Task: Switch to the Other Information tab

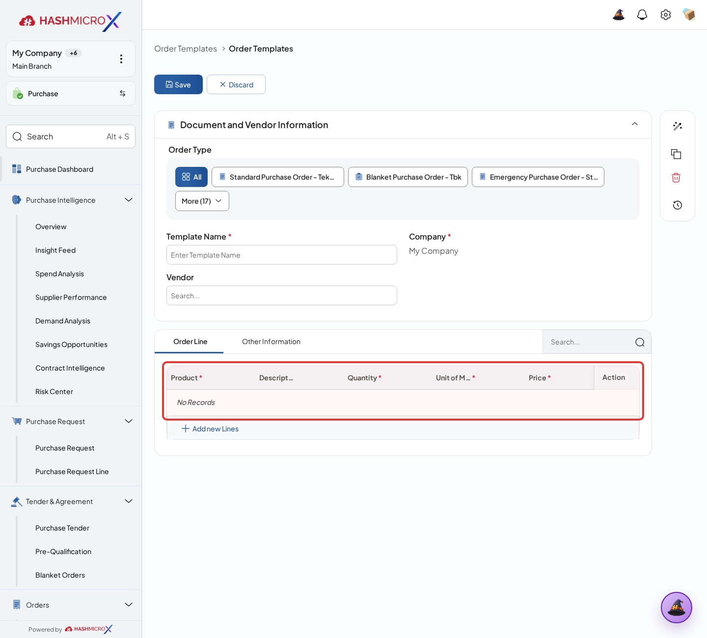Action: (x=271, y=342)
